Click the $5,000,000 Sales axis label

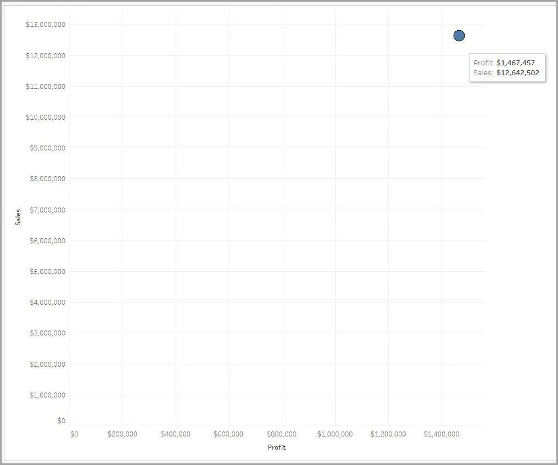(48, 271)
